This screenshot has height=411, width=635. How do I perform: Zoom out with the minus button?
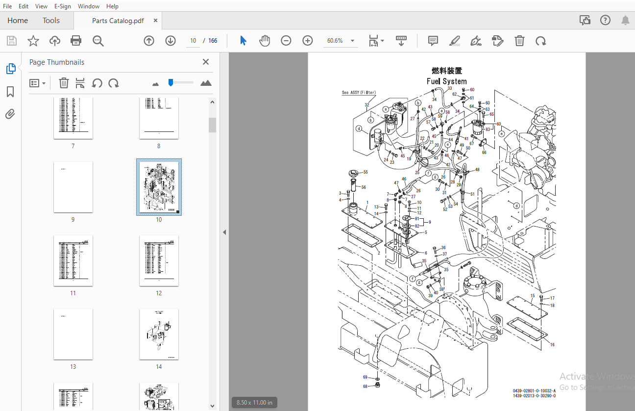[x=286, y=41]
